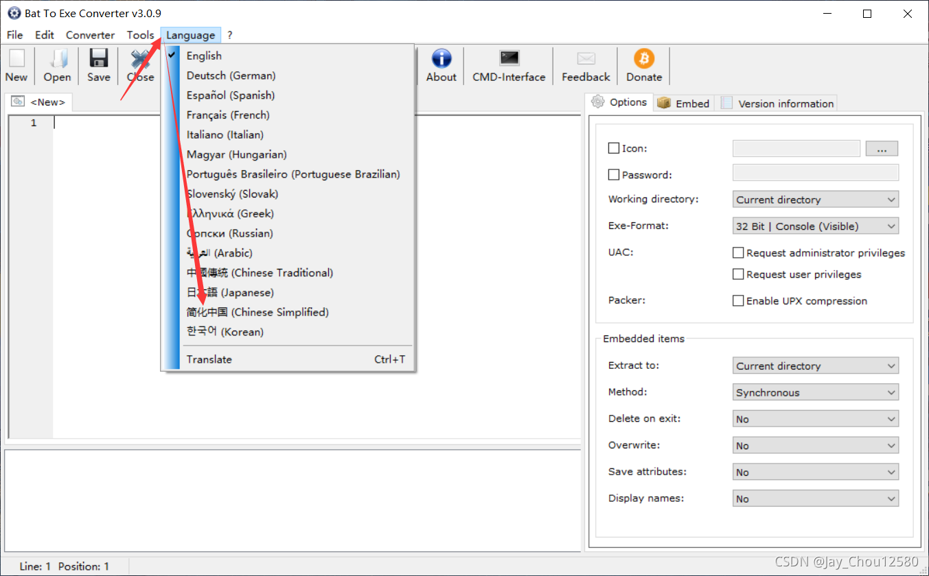
Task: Open the Extract to dropdown
Action: tap(816, 365)
